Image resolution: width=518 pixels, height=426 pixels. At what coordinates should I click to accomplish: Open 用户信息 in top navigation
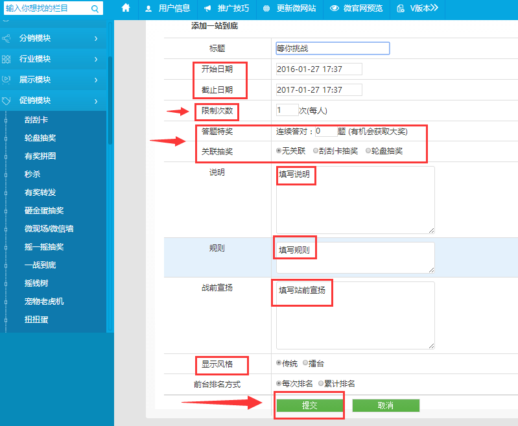174,8
